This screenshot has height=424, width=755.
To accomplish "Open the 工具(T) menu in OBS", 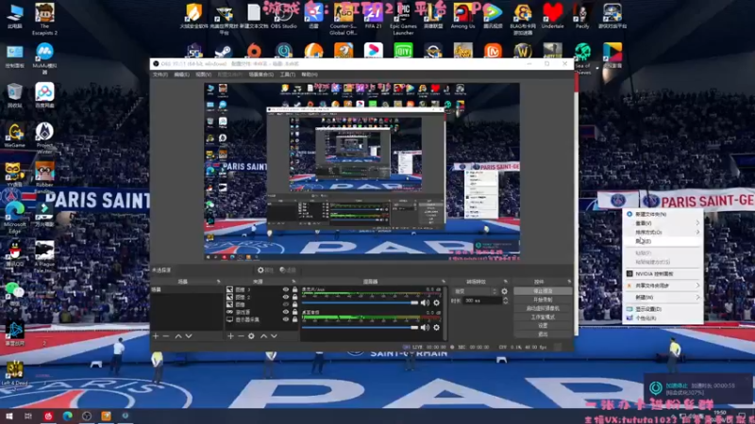I will 288,74.
